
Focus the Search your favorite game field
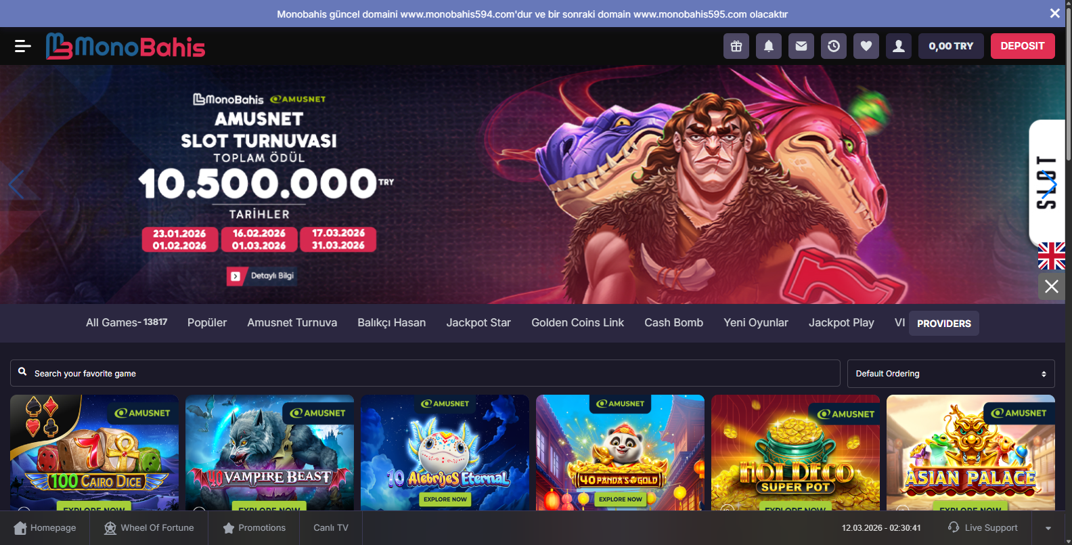(x=425, y=373)
